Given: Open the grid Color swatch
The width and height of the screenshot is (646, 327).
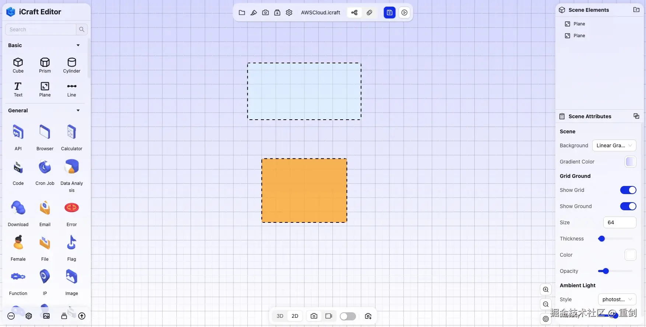Looking at the screenshot, I should 630,255.
